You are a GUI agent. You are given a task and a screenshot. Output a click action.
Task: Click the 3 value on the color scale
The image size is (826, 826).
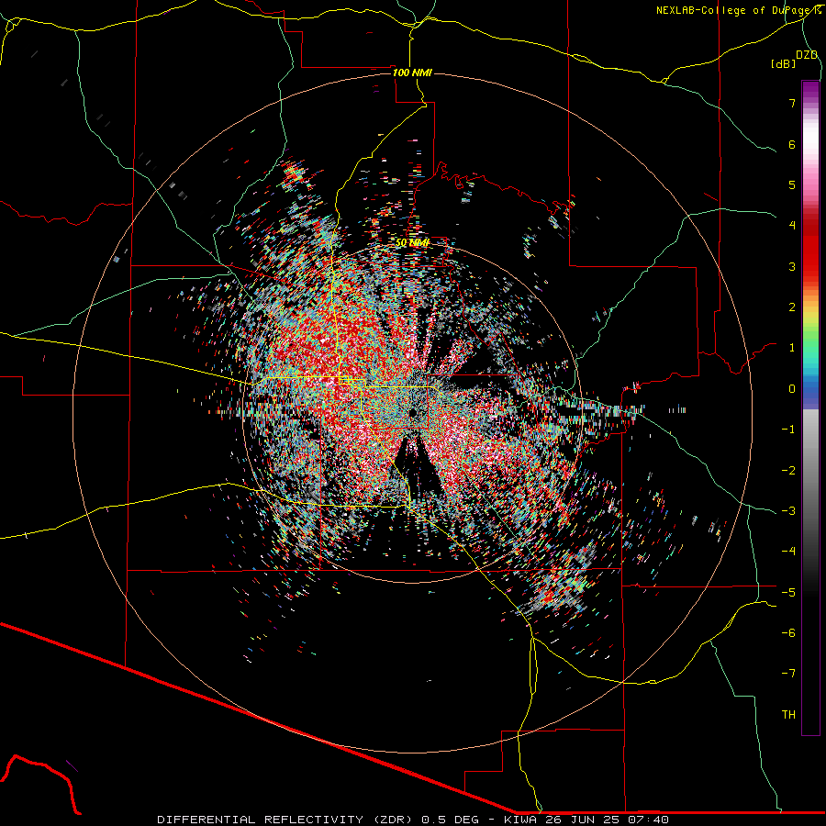tap(792, 266)
